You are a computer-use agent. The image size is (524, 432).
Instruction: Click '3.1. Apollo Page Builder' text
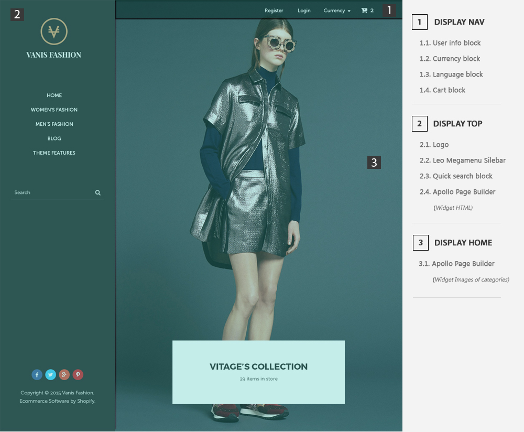[456, 264]
